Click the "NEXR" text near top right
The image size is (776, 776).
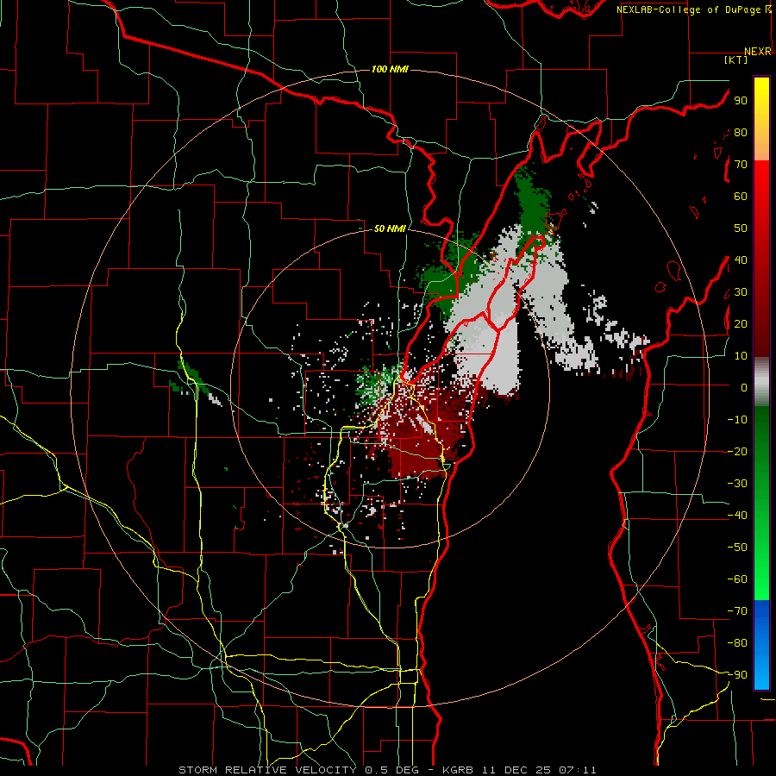[x=758, y=52]
